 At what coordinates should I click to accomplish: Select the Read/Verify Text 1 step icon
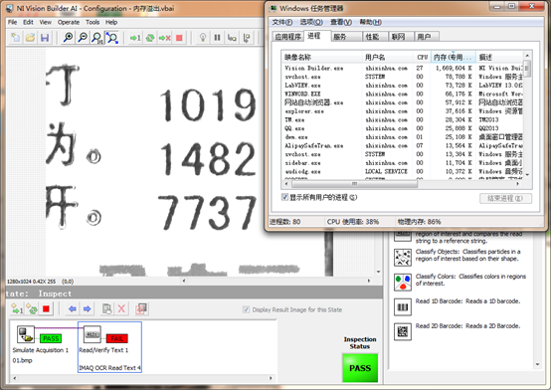coord(92,334)
